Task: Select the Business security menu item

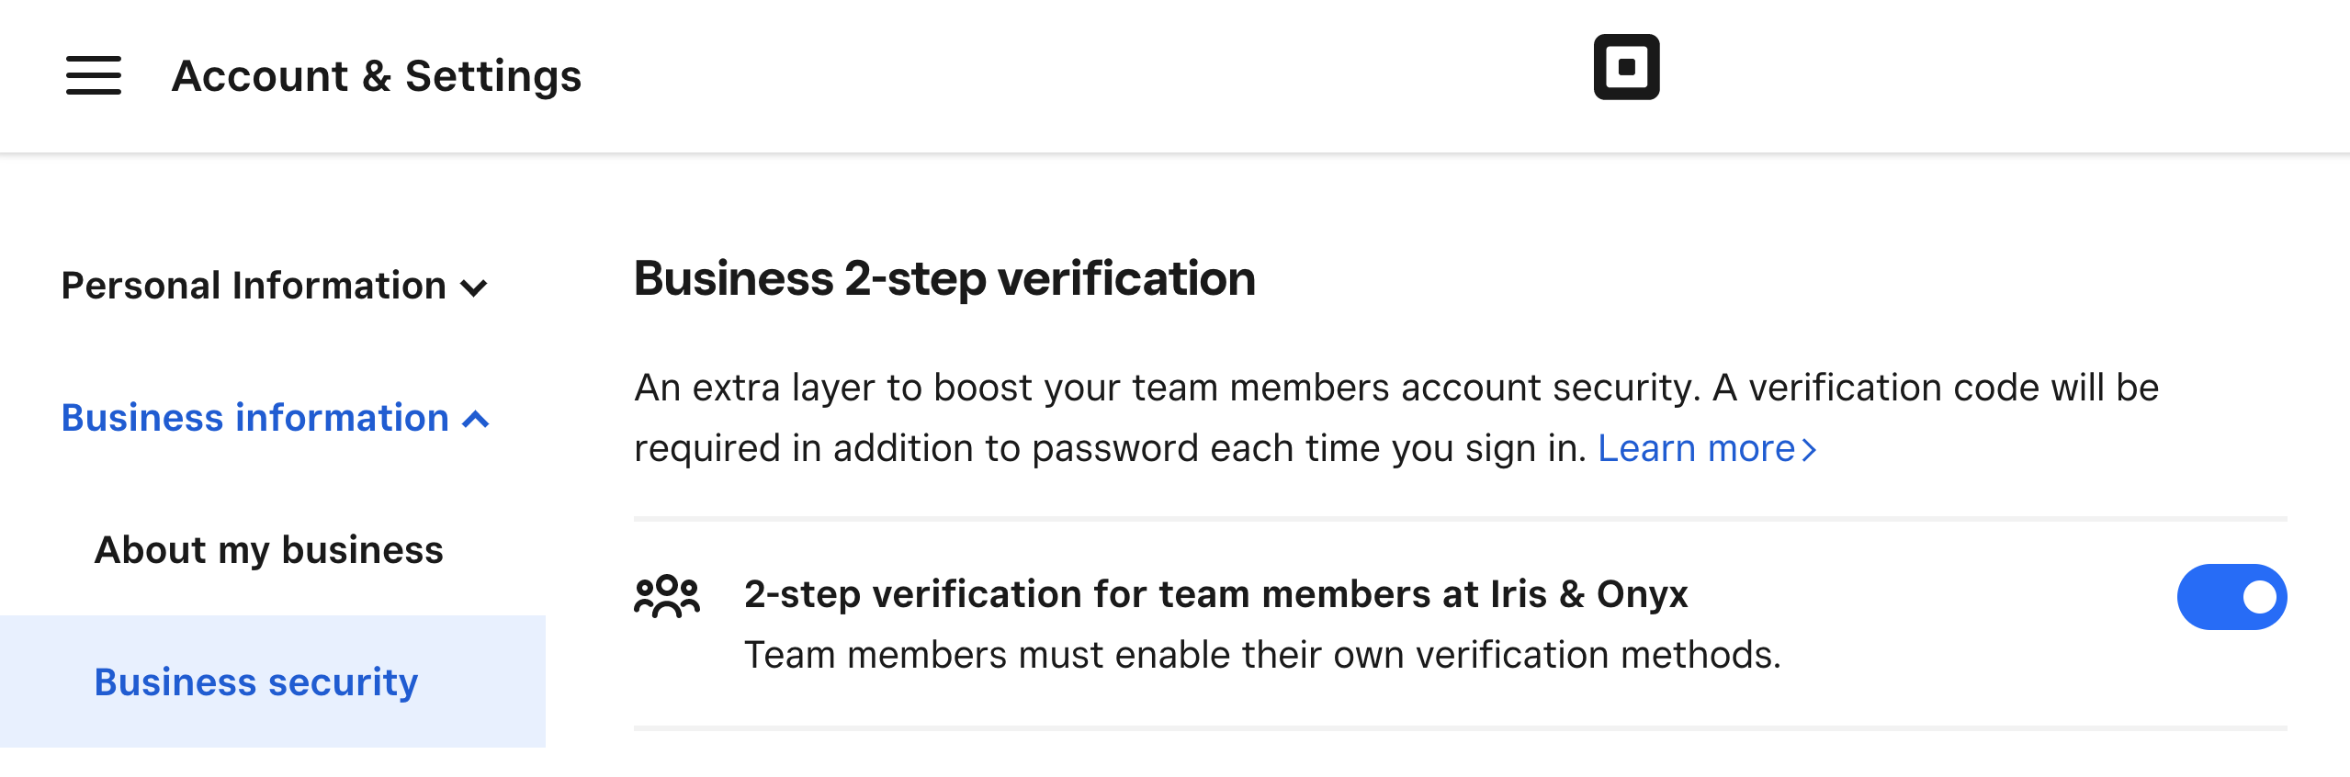Action: point(256,682)
